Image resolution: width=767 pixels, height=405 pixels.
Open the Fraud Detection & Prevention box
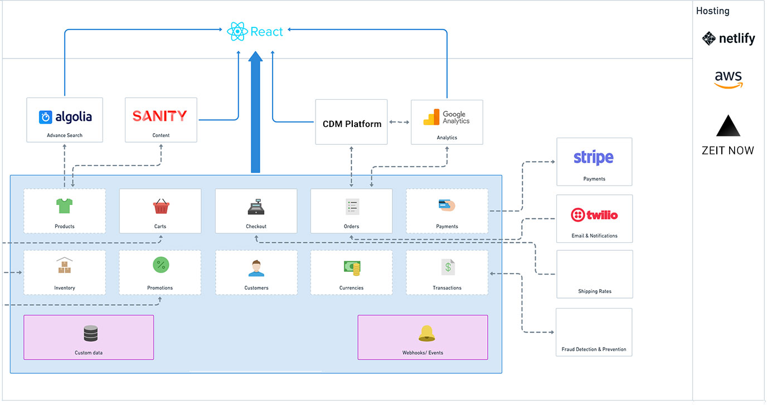coord(594,332)
